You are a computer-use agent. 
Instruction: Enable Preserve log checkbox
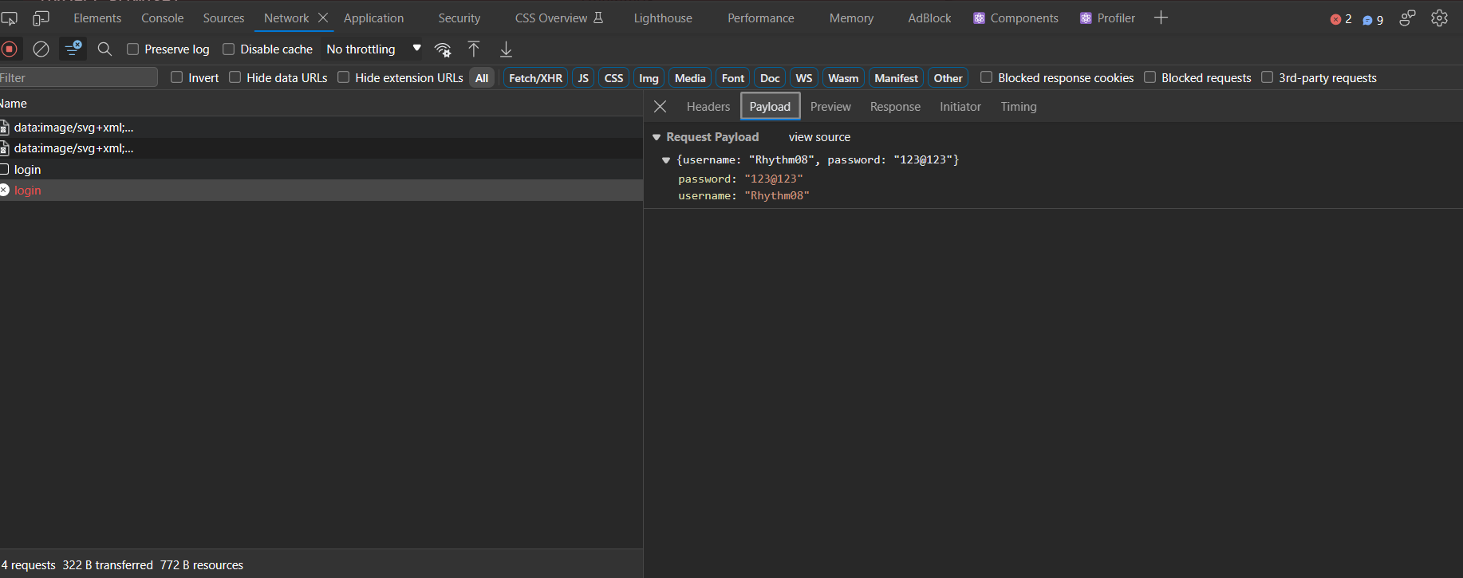pyautogui.click(x=133, y=49)
